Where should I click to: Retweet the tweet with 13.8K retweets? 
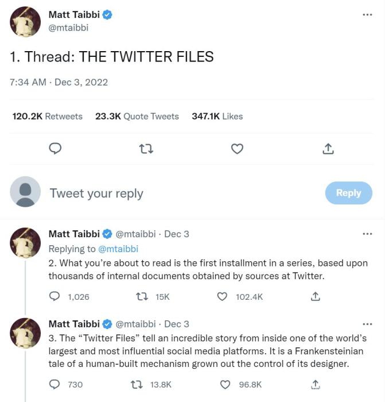point(139,384)
